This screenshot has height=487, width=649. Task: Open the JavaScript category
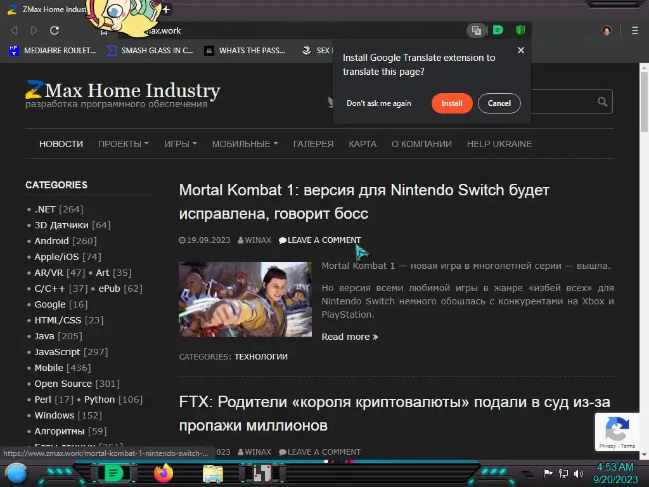tap(57, 352)
